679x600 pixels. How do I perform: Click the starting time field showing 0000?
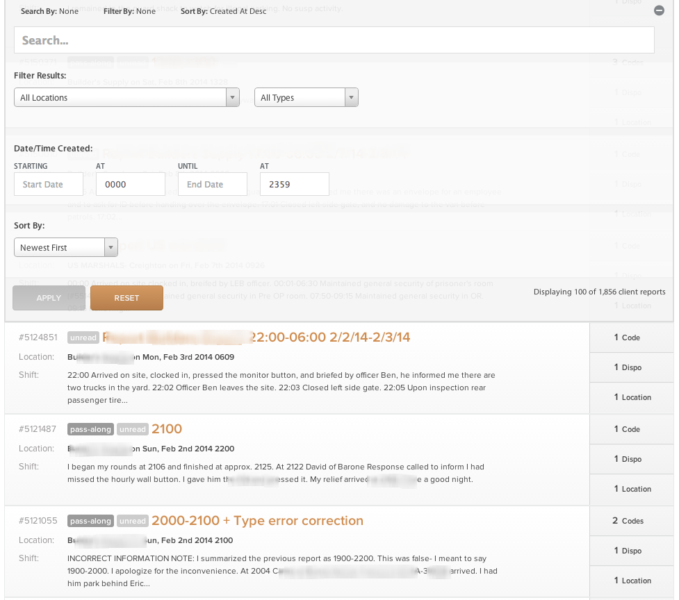tap(131, 184)
